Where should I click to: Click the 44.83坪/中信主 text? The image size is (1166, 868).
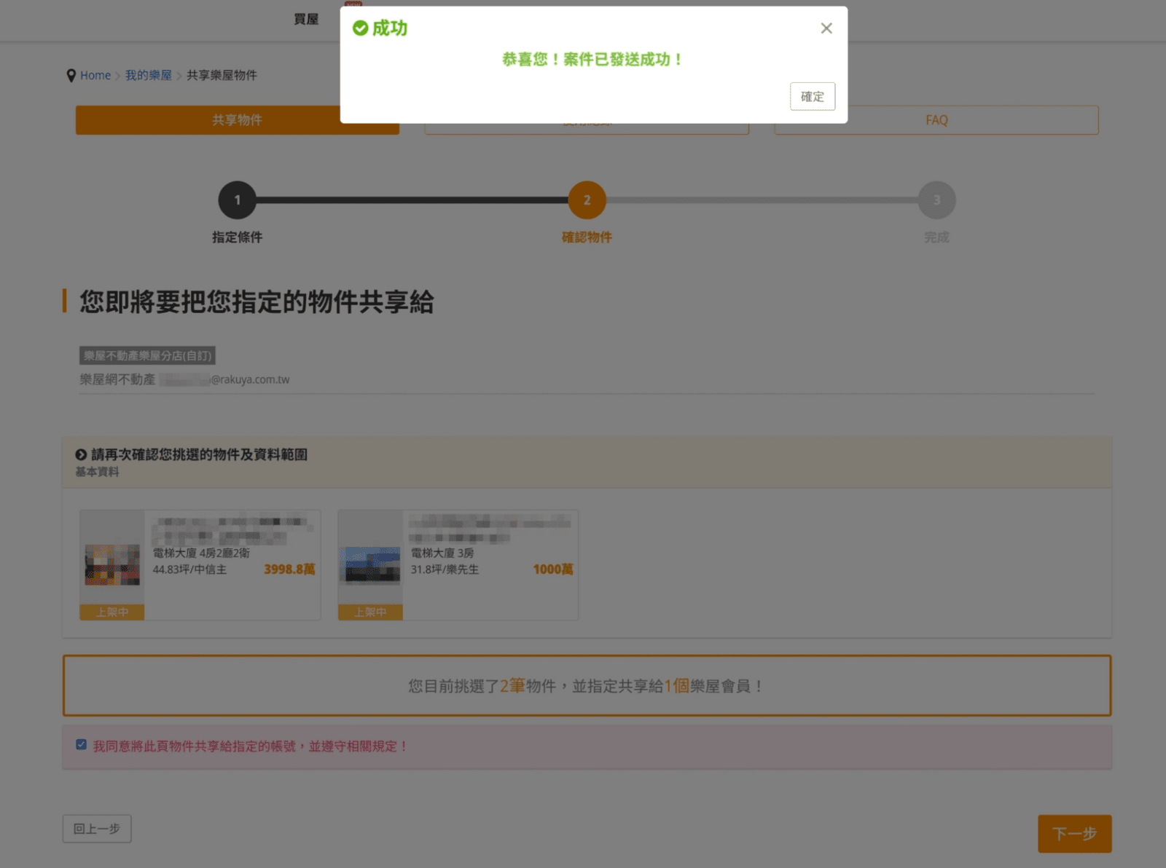coord(189,569)
